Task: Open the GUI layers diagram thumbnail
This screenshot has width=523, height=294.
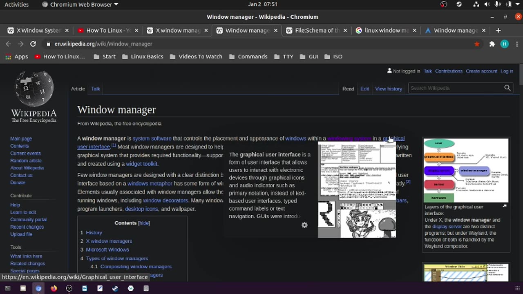Action: tap(466, 170)
